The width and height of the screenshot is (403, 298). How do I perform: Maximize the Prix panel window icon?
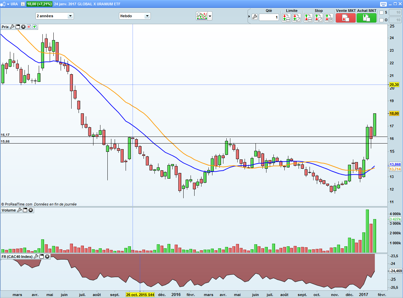[x=18, y=27]
